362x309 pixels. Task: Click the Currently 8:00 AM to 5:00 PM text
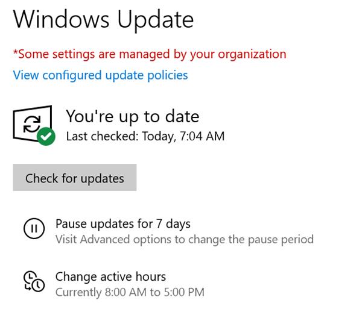130,292
